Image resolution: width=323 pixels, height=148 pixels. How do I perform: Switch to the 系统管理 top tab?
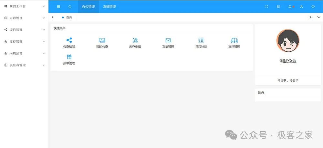(x=109, y=6)
